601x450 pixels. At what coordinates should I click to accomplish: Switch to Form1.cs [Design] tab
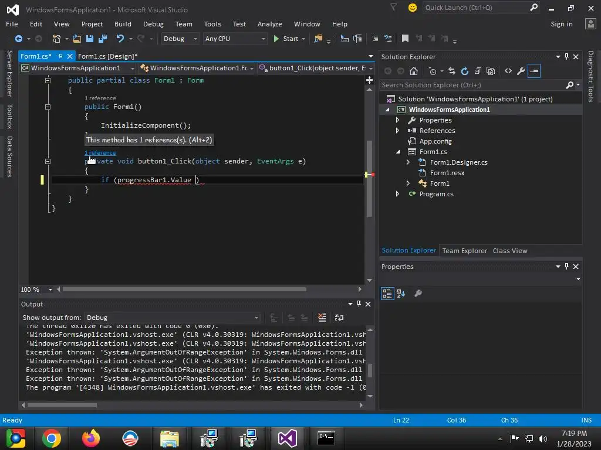[x=108, y=56]
